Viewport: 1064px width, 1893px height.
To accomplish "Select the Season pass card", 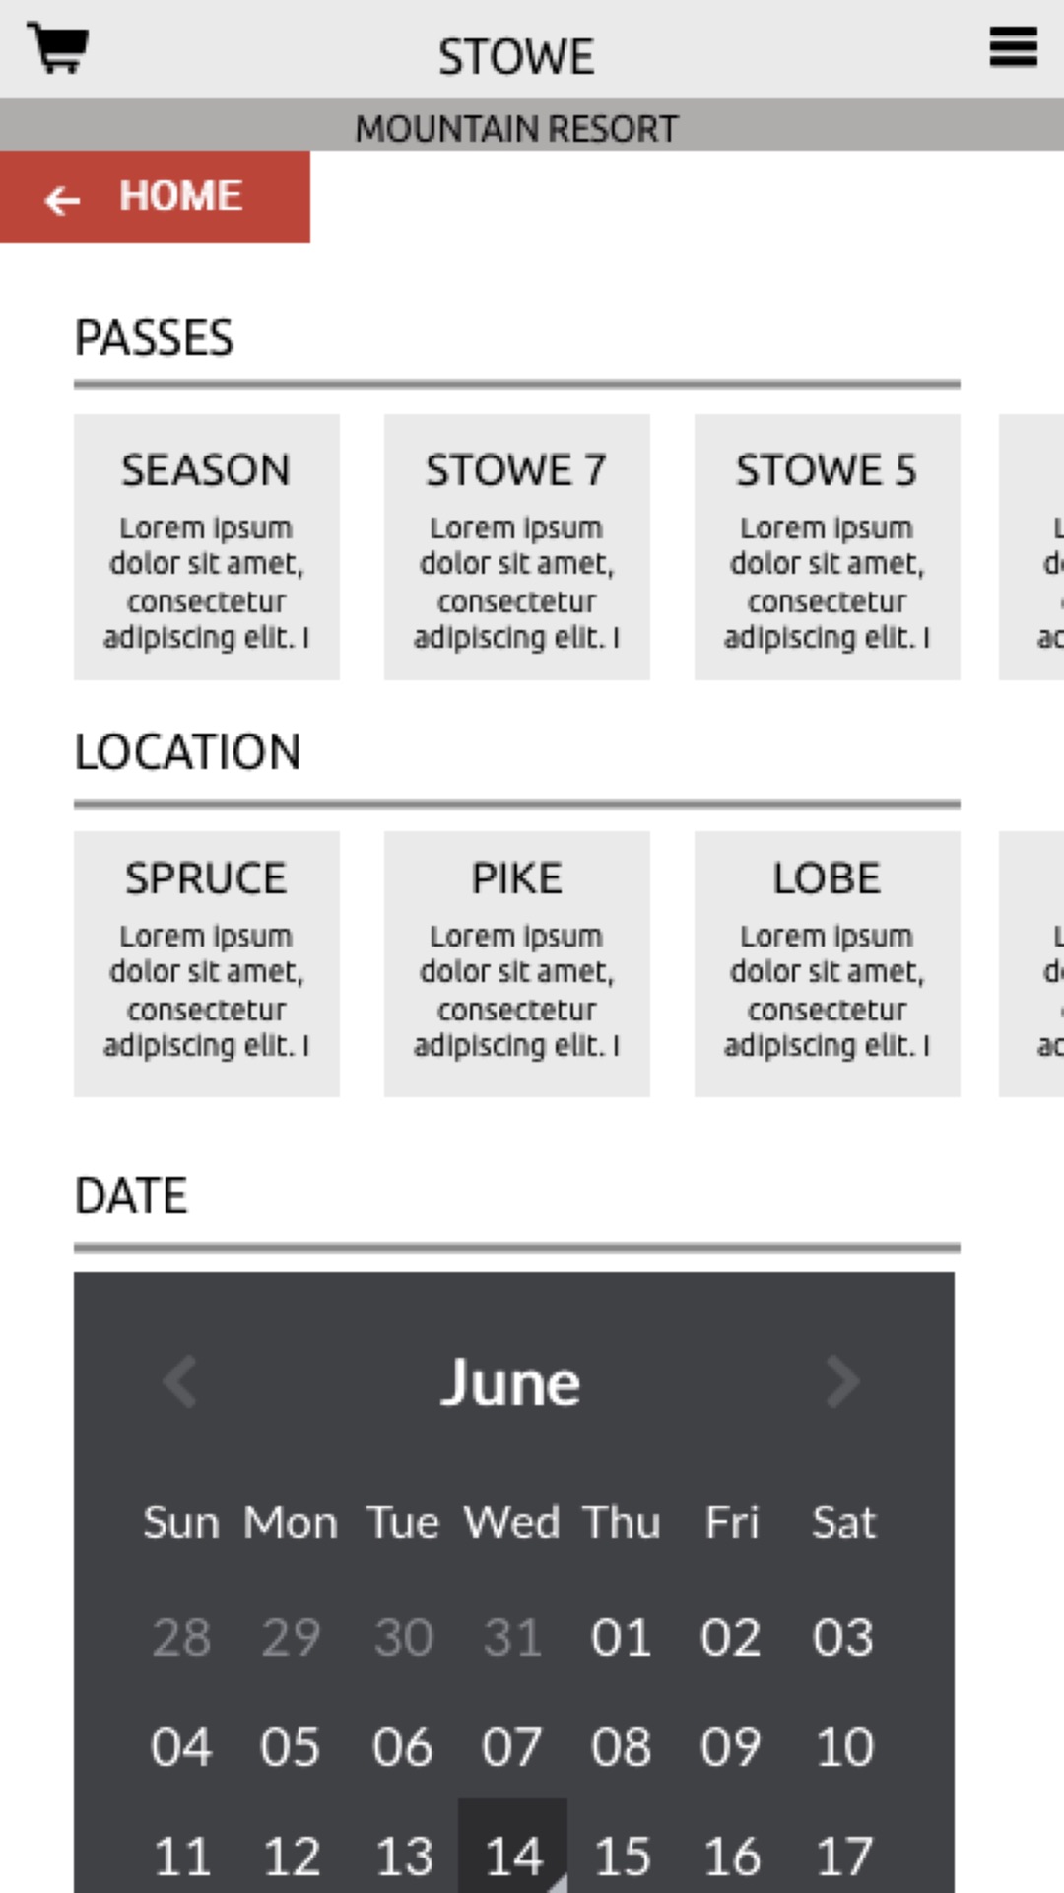I will click(207, 547).
